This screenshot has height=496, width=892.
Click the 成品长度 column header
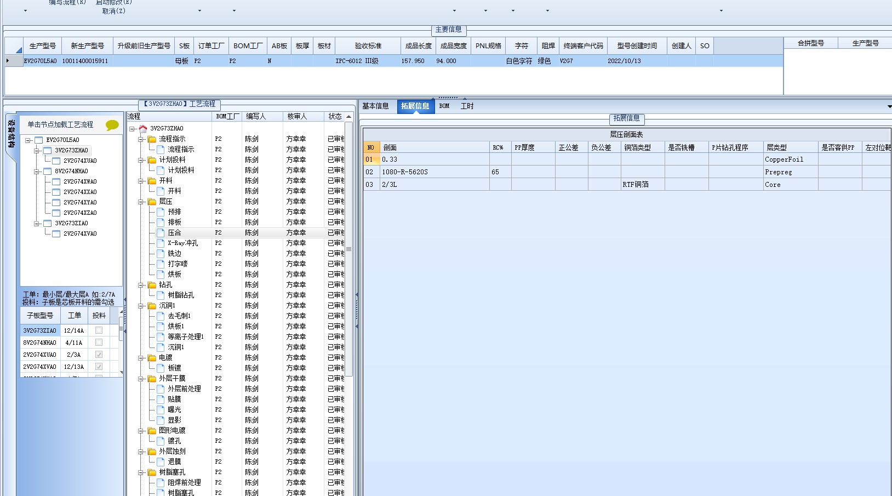click(418, 46)
